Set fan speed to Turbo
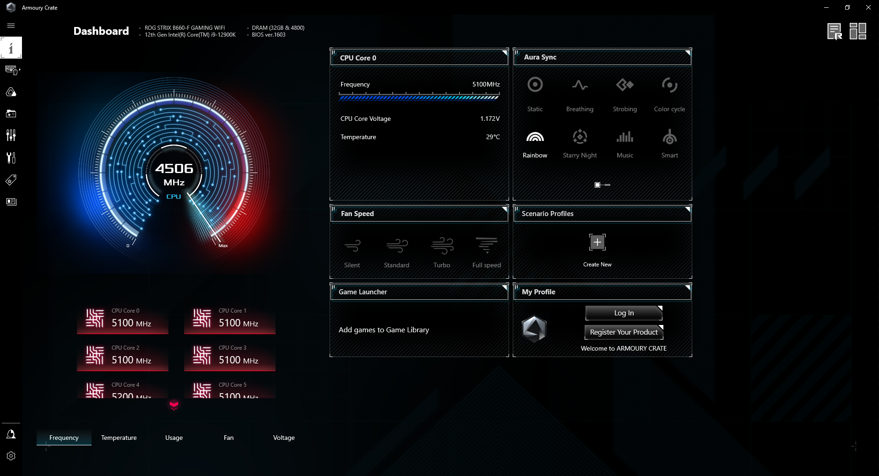 [442, 253]
